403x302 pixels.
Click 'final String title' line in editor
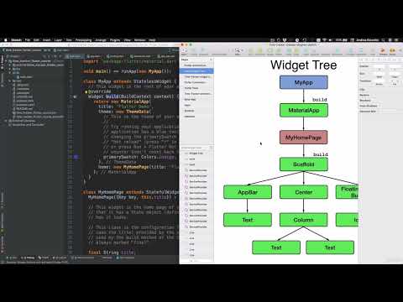(x=111, y=253)
